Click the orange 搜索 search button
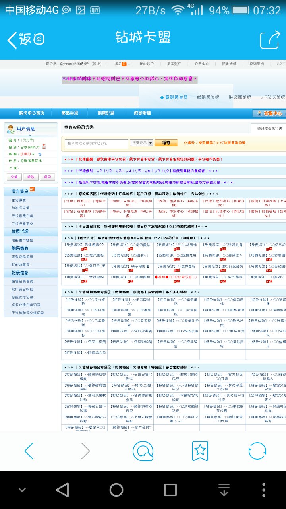 (x=165, y=143)
